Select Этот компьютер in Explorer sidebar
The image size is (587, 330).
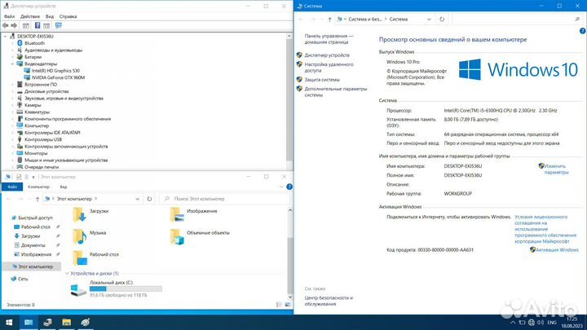point(36,266)
